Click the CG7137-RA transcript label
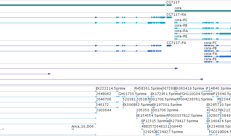The height and width of the screenshot is (136, 231). 176,15
